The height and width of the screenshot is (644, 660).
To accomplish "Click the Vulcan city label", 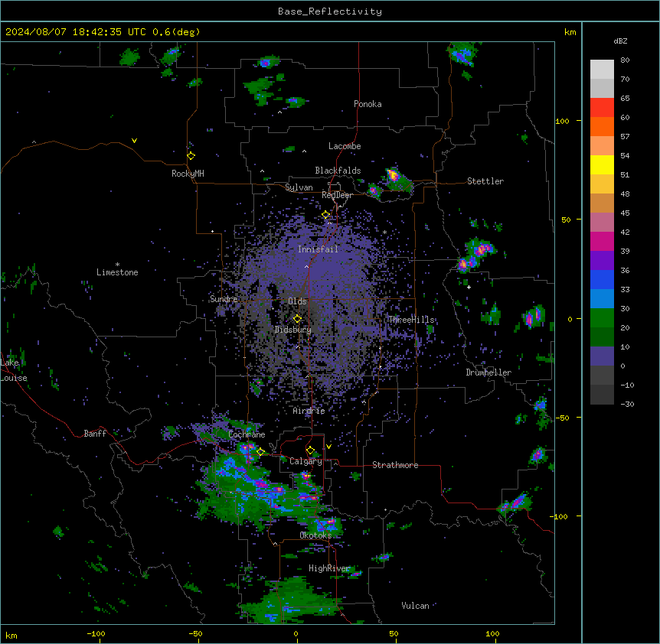I will 415,606.
